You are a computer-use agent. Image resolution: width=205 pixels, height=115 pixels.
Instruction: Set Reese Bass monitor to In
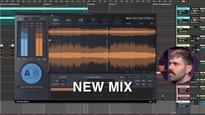192,11
